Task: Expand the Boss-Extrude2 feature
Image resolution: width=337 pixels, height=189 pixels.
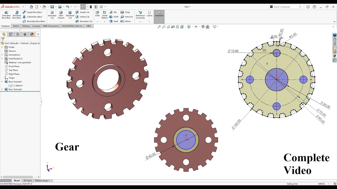Action: (x=2, y=89)
